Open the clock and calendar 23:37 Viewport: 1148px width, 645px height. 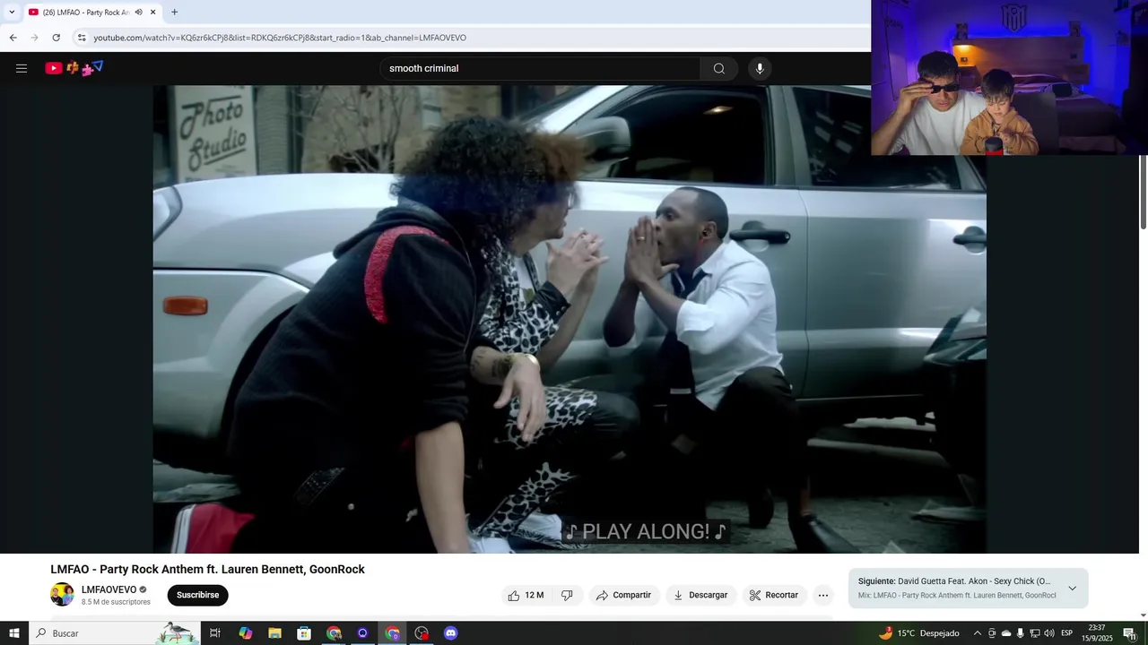coord(1096,633)
